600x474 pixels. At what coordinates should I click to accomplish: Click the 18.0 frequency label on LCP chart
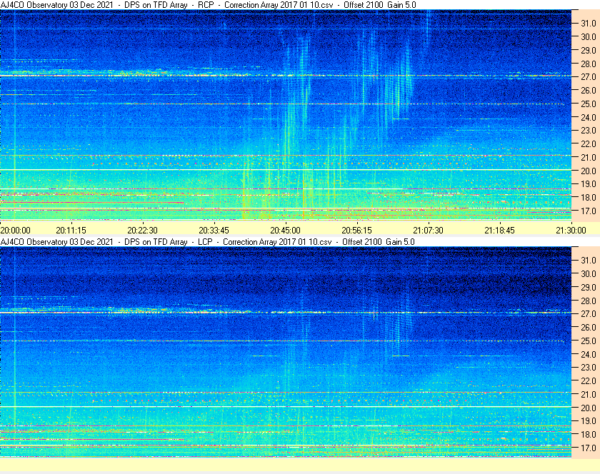(589, 434)
